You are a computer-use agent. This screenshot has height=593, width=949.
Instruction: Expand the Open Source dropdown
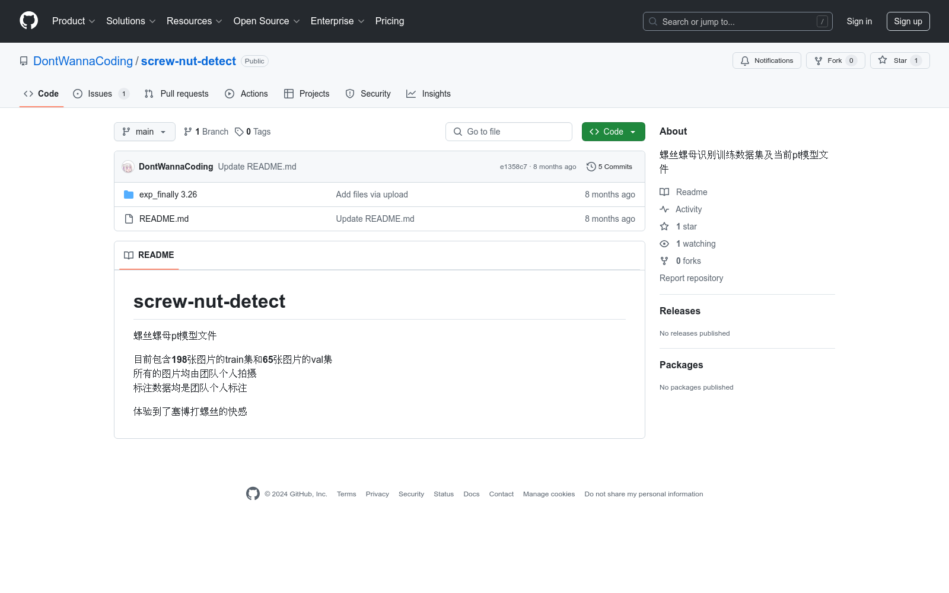tap(267, 21)
